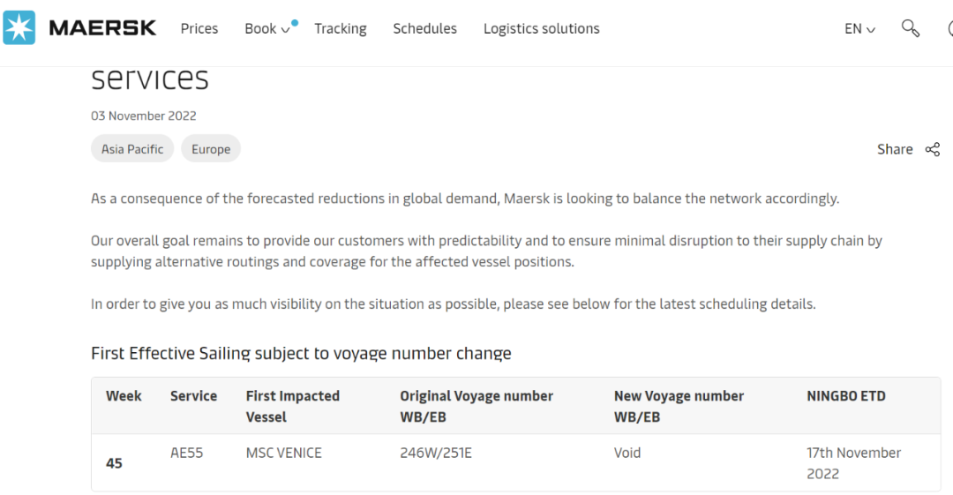Click the Share text link
Image resolution: width=953 pixels, height=495 pixels.
894,149
